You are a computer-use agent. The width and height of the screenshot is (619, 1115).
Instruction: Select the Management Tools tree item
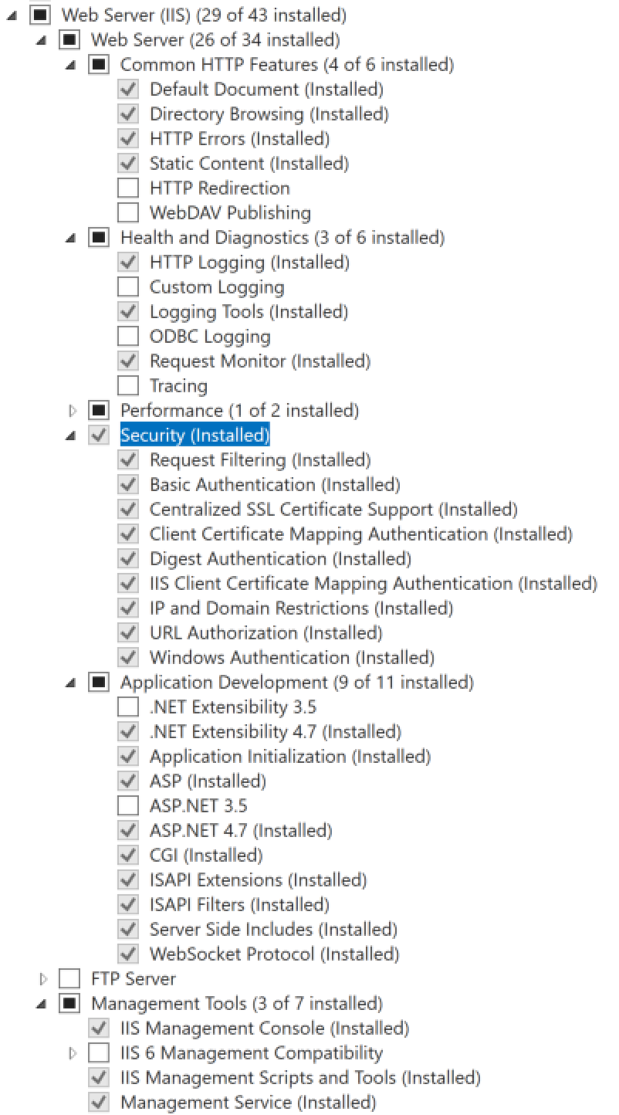coord(236,1004)
